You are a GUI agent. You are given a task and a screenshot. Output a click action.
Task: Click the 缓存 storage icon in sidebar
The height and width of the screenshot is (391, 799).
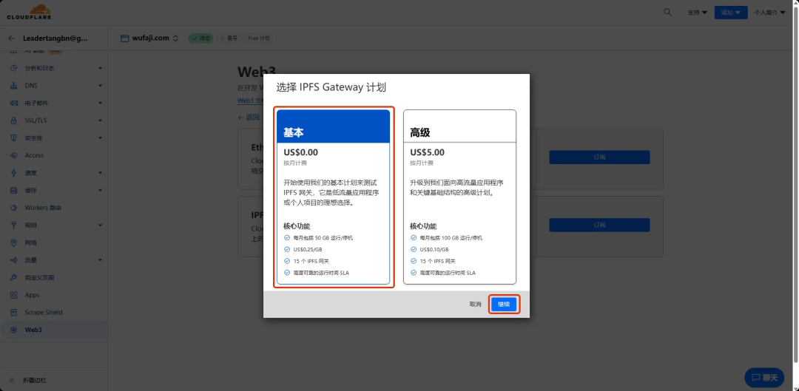[14, 191]
